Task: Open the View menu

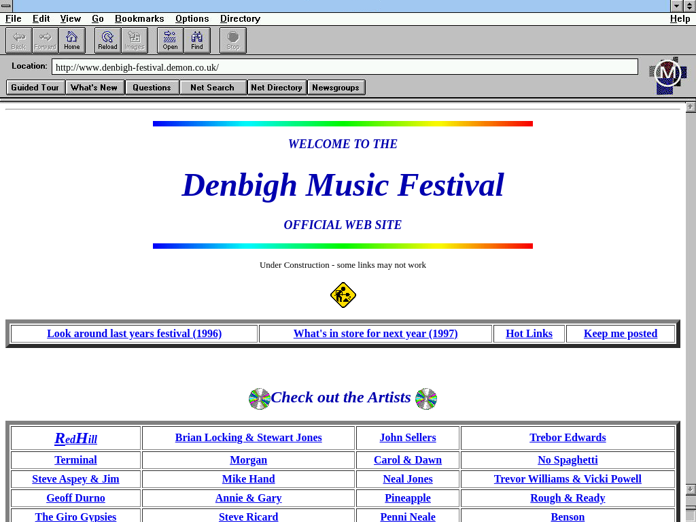Action: tap(71, 18)
